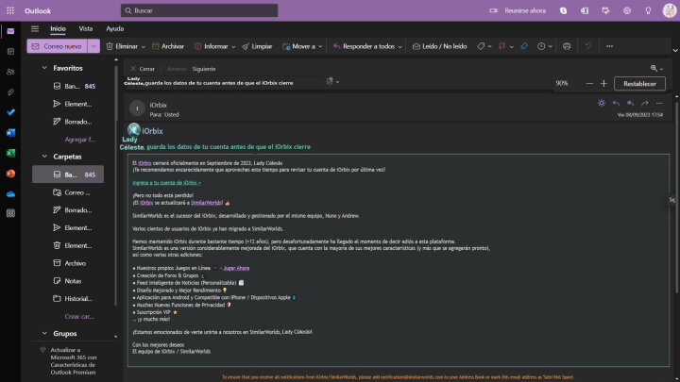The image size is (680, 382).
Task: Start a meeting with Reunirse ahora
Action: pyautogui.click(x=518, y=10)
